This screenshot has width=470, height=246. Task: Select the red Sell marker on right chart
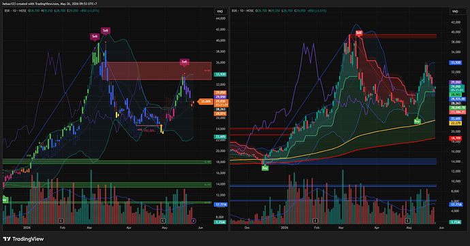(x=358, y=33)
